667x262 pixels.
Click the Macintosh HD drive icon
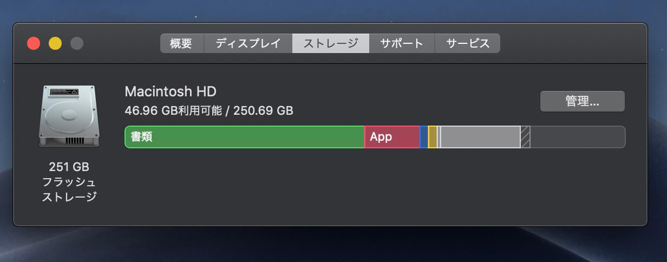click(x=69, y=116)
